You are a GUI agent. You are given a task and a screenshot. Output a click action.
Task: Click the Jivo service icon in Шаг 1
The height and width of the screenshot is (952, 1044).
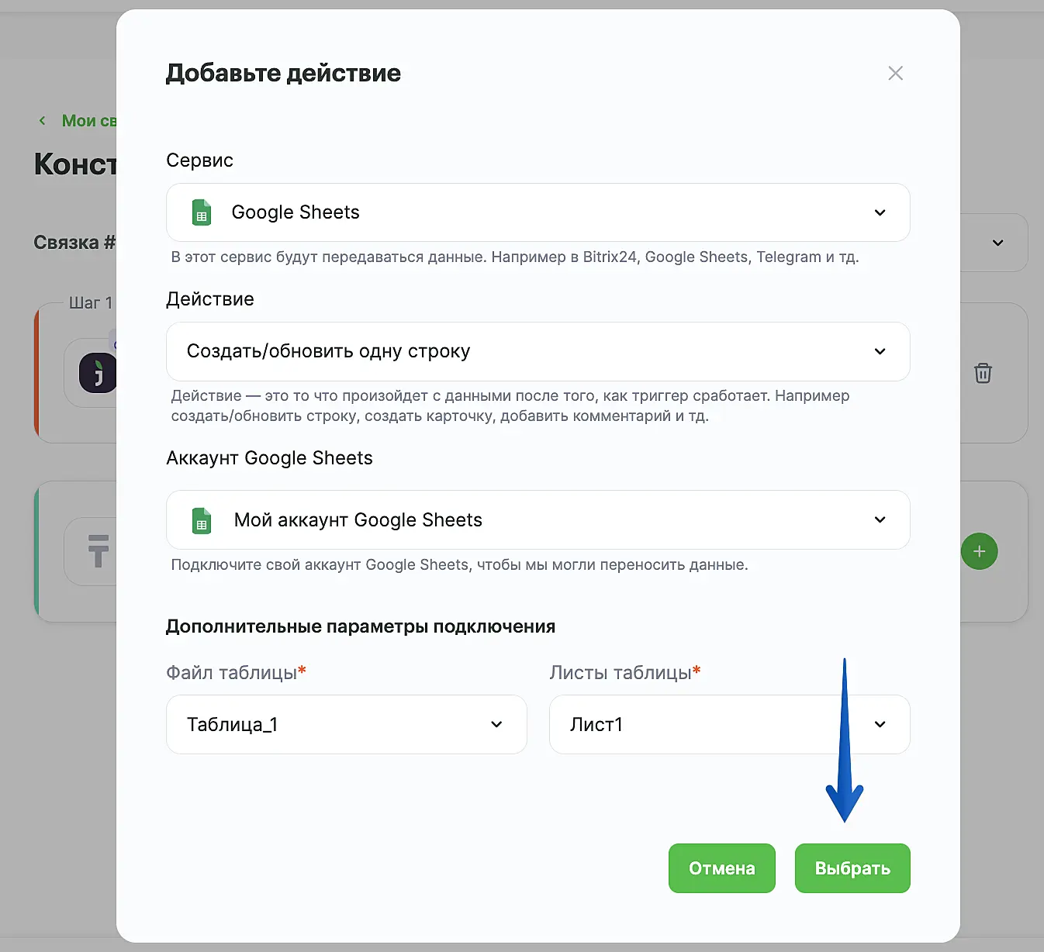point(99,373)
